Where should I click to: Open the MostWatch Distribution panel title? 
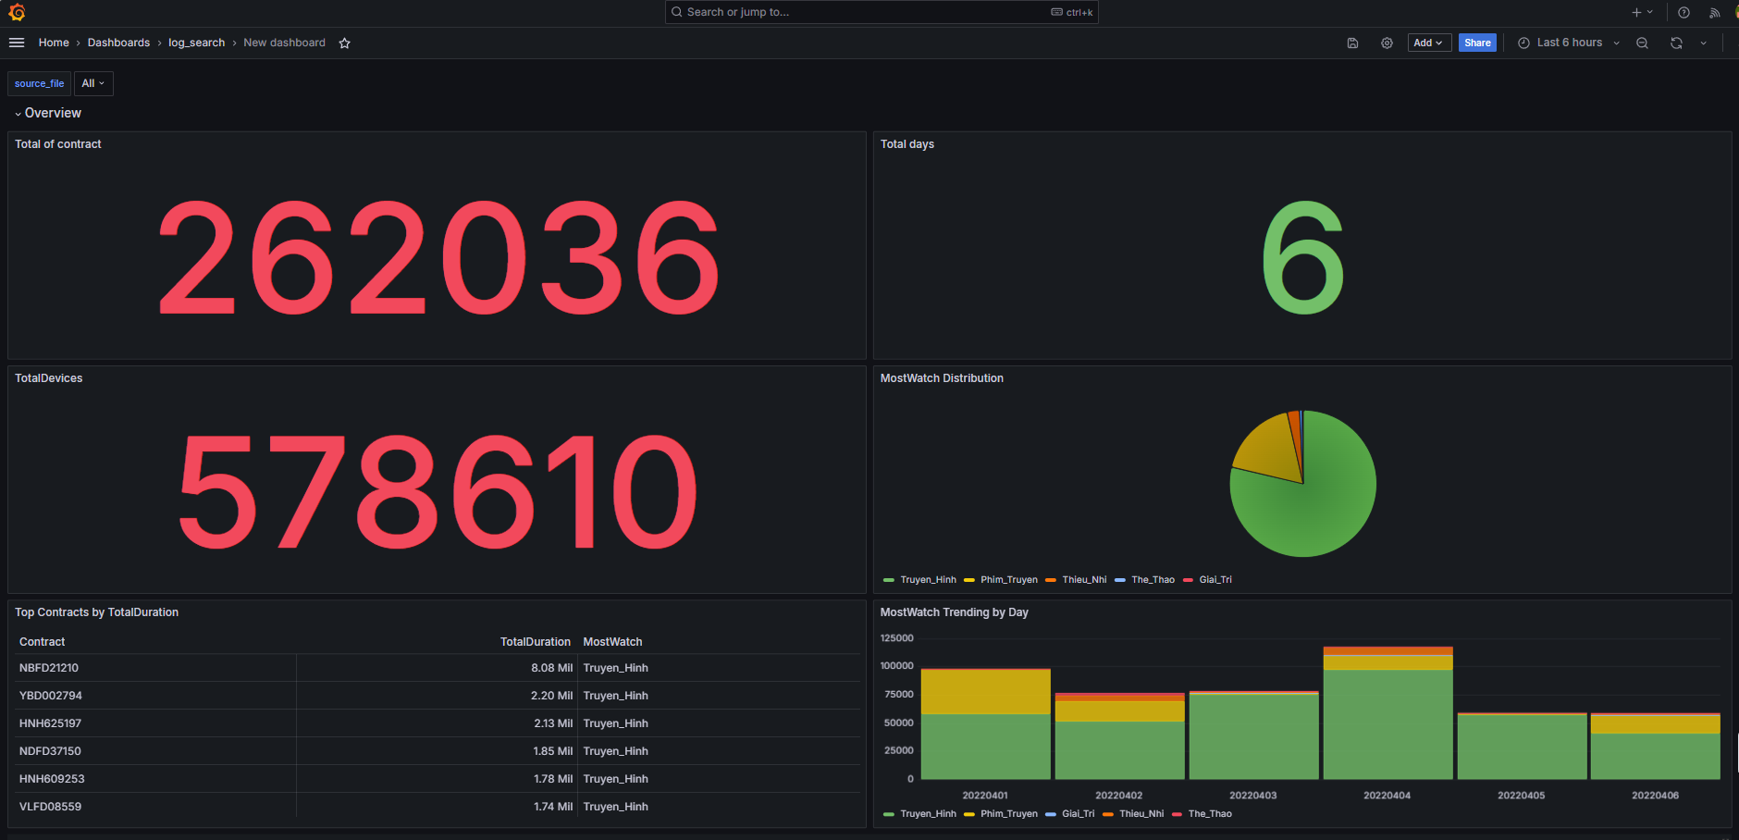tap(942, 378)
